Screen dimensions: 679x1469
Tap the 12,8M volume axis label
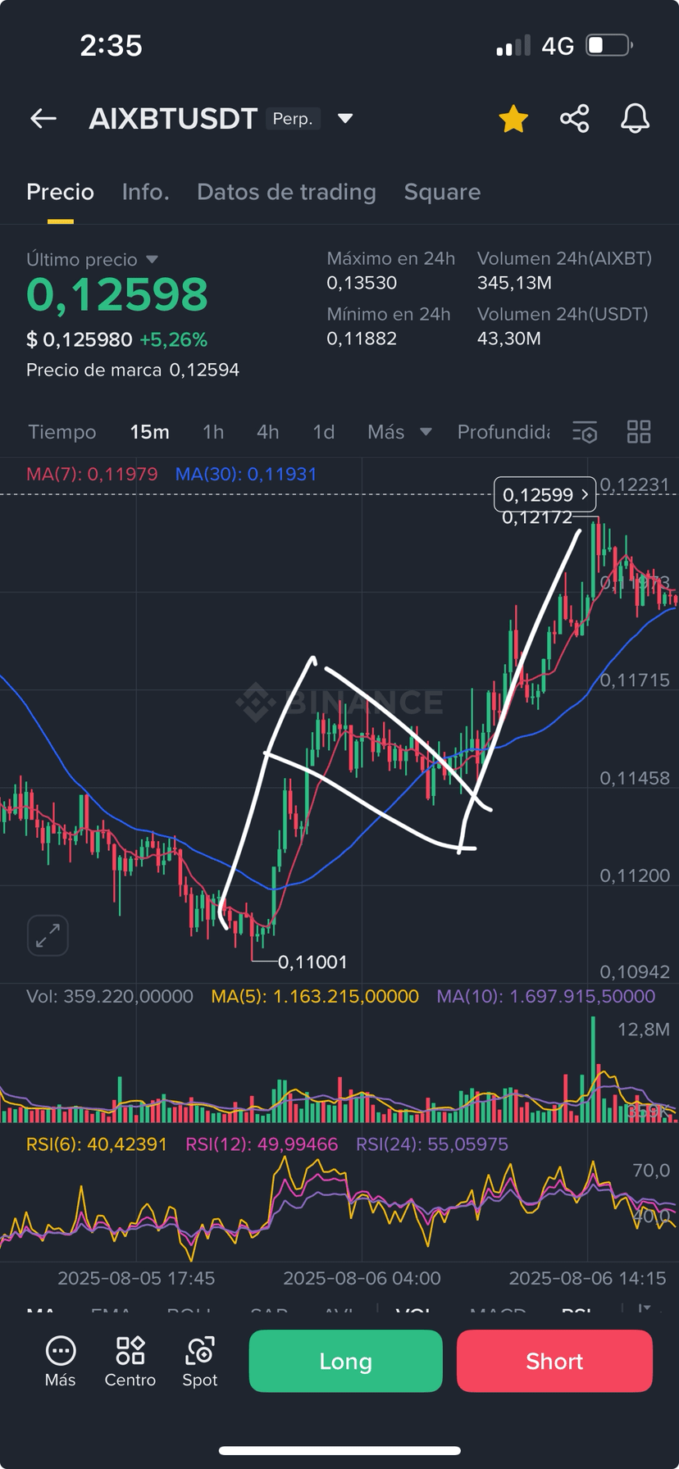click(x=644, y=1029)
